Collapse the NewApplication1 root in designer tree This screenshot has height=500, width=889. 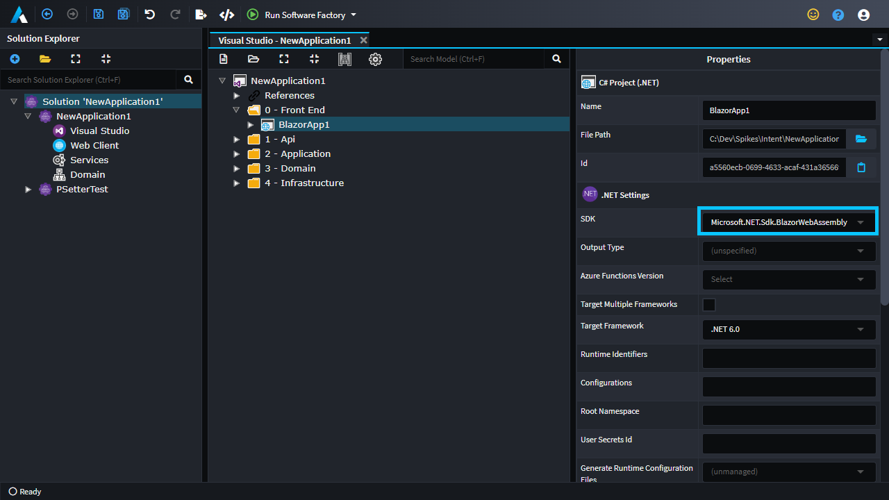point(222,81)
